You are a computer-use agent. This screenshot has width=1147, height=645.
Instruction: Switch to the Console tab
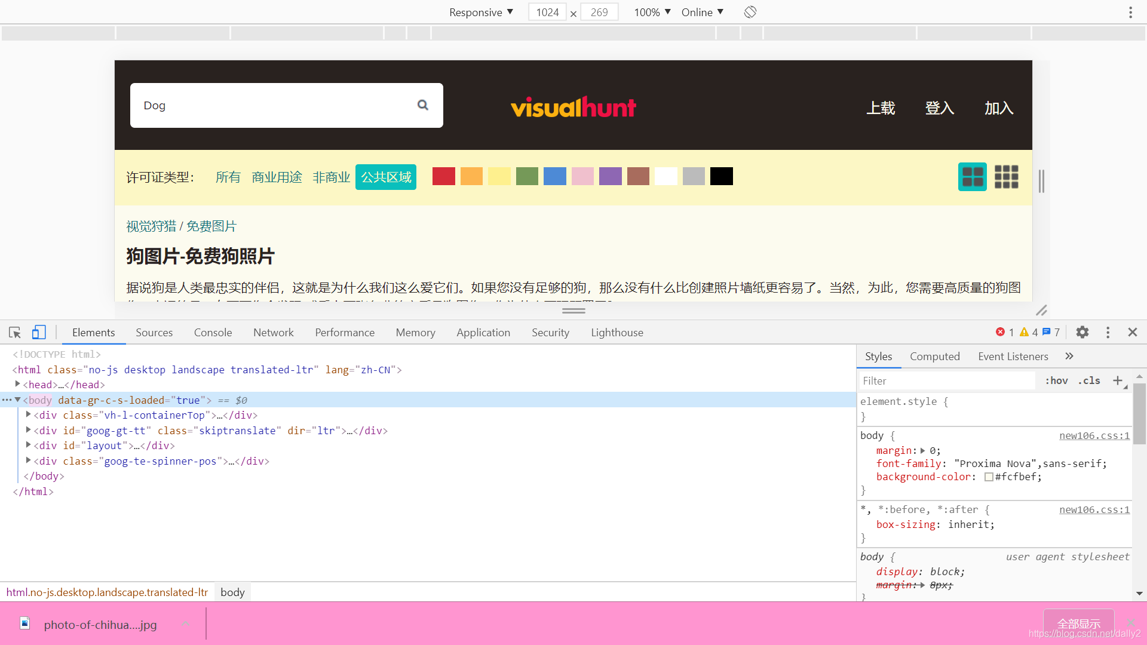[213, 332]
